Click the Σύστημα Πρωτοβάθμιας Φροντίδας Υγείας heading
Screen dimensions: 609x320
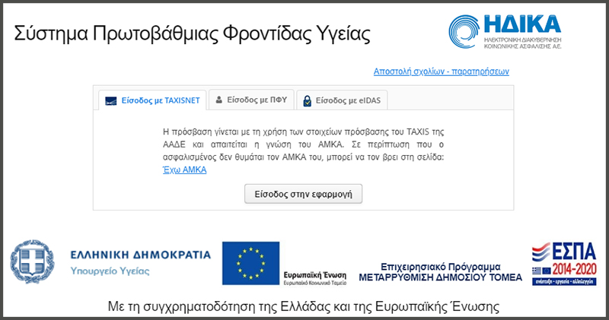tap(193, 34)
